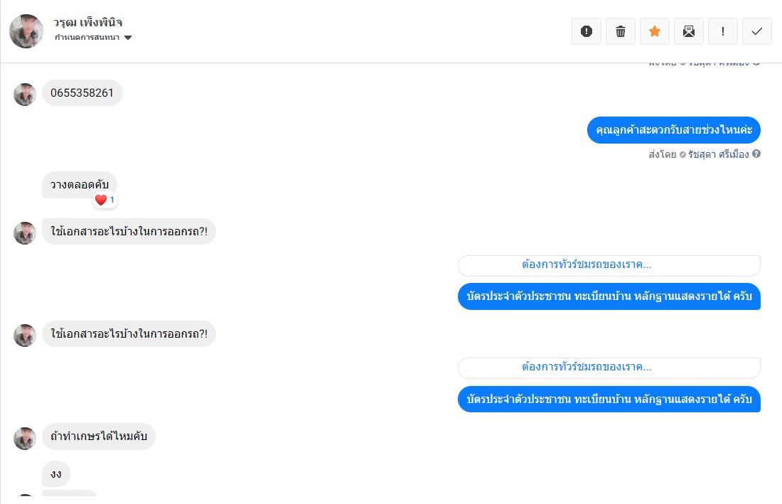Viewport: 782px width, 504px height.
Task: Click avatar next to 0655358261 message
Action: tap(25, 94)
